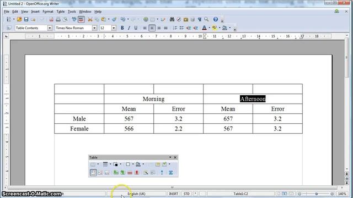Open Table Properties icon in Table toolbar
This screenshot has width=353, height=198.
pyautogui.click(x=153, y=172)
